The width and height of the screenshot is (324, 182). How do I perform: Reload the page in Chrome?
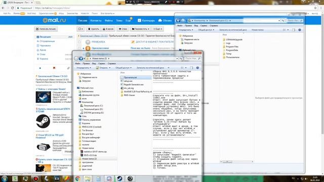coord(13,8)
